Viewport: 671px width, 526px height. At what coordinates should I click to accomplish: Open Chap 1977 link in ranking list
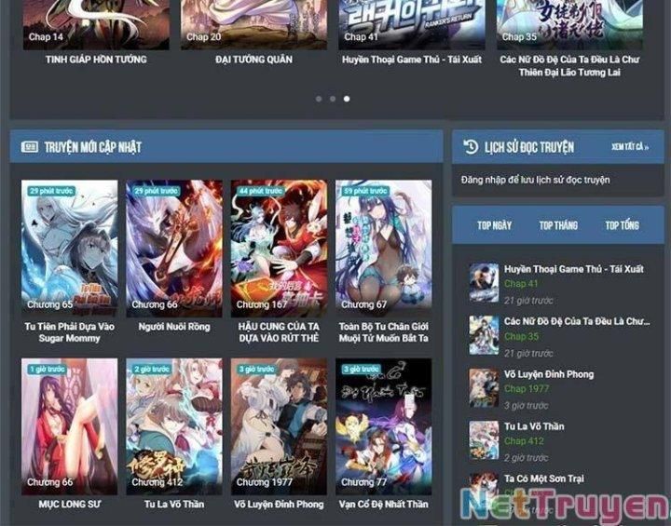click(527, 389)
